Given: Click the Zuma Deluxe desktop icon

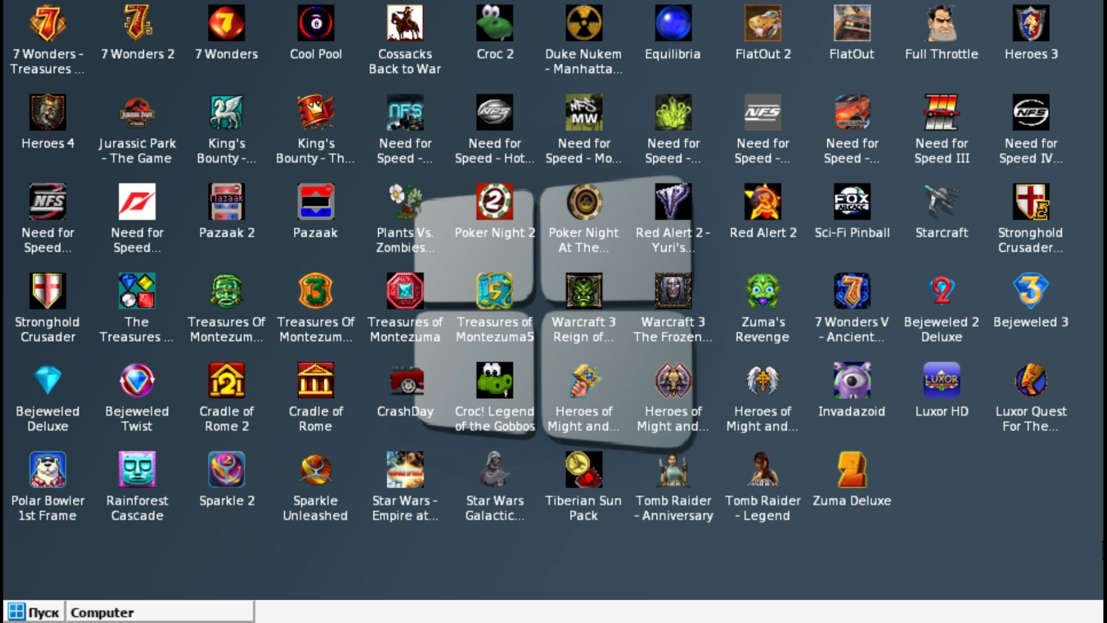Looking at the screenshot, I should point(852,470).
